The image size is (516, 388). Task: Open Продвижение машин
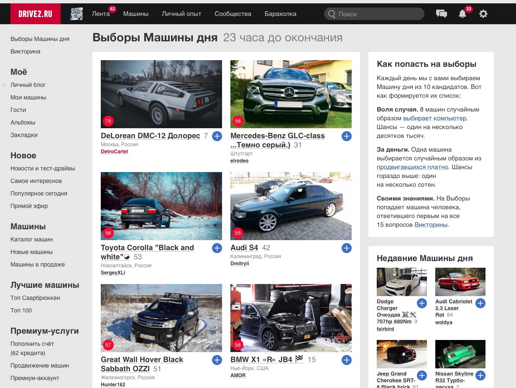tap(40, 365)
